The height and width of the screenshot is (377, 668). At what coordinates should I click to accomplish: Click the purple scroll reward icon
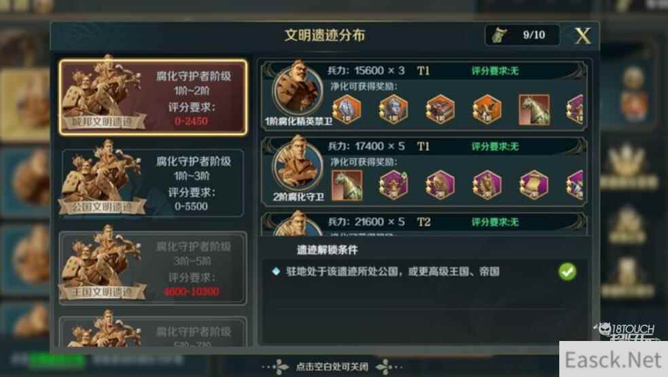[x=533, y=185]
